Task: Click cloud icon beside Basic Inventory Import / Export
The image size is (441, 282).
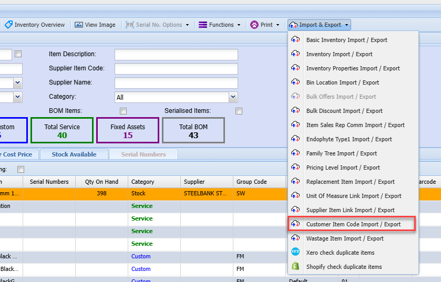Action: coord(295,40)
